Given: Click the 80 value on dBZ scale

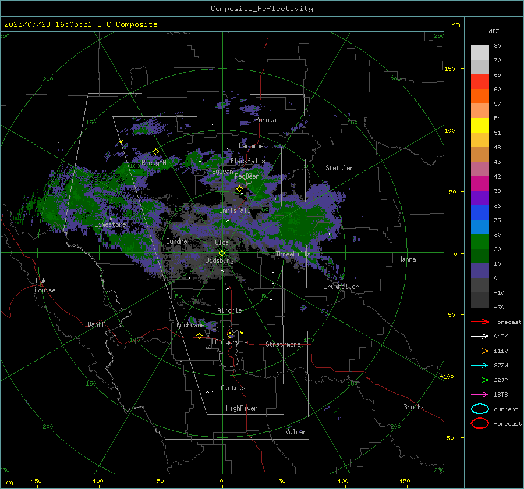Looking at the screenshot, I should pos(497,46).
